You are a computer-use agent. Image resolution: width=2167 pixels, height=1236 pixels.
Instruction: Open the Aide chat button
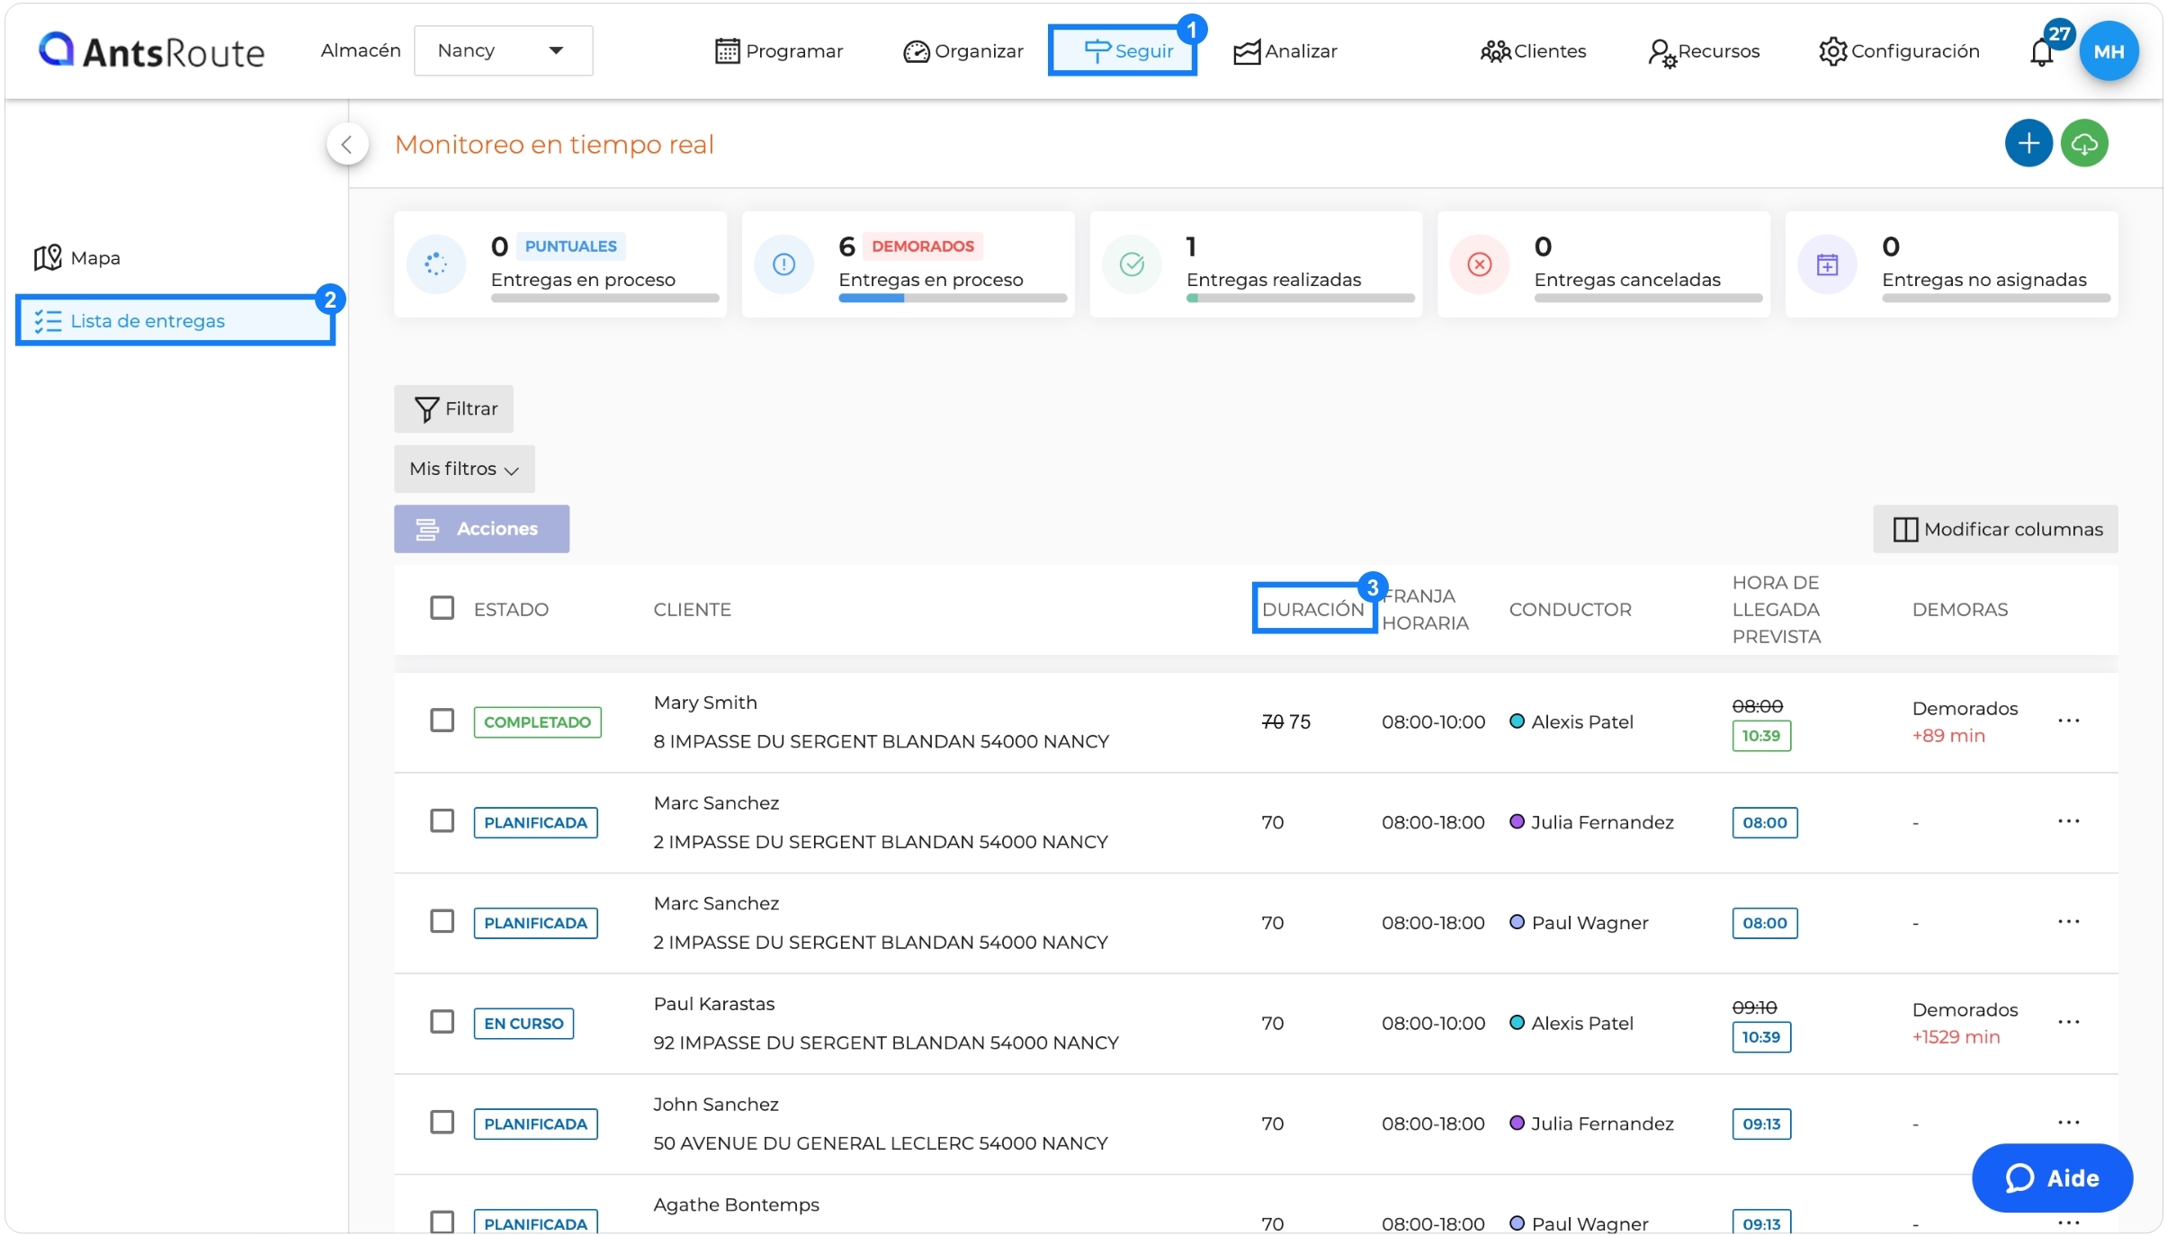[x=2052, y=1178]
